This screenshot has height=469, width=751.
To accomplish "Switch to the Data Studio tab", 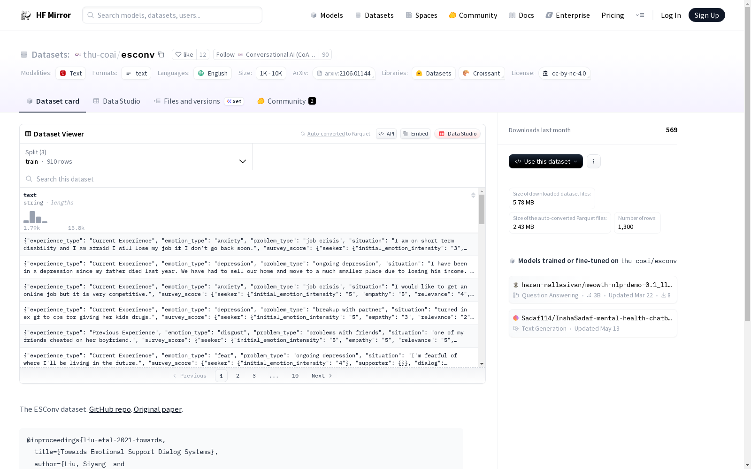I will (x=116, y=101).
